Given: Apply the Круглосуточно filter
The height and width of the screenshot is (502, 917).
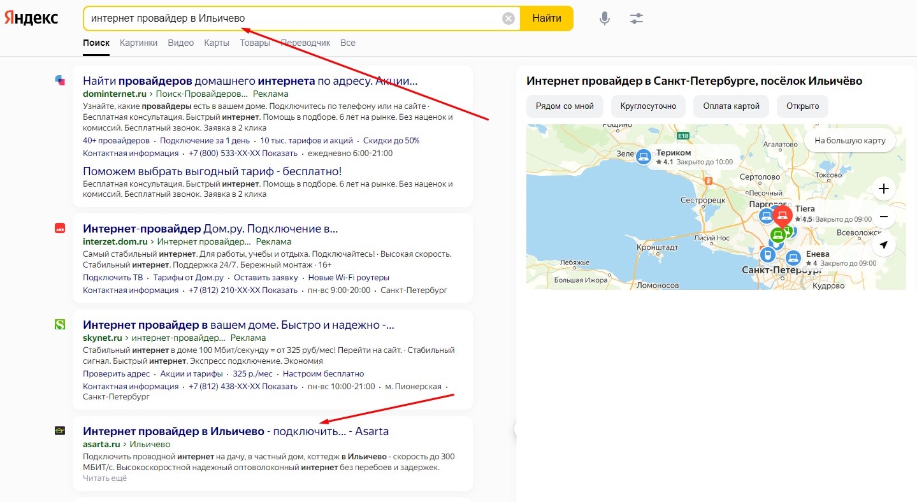Looking at the screenshot, I should click(x=648, y=106).
